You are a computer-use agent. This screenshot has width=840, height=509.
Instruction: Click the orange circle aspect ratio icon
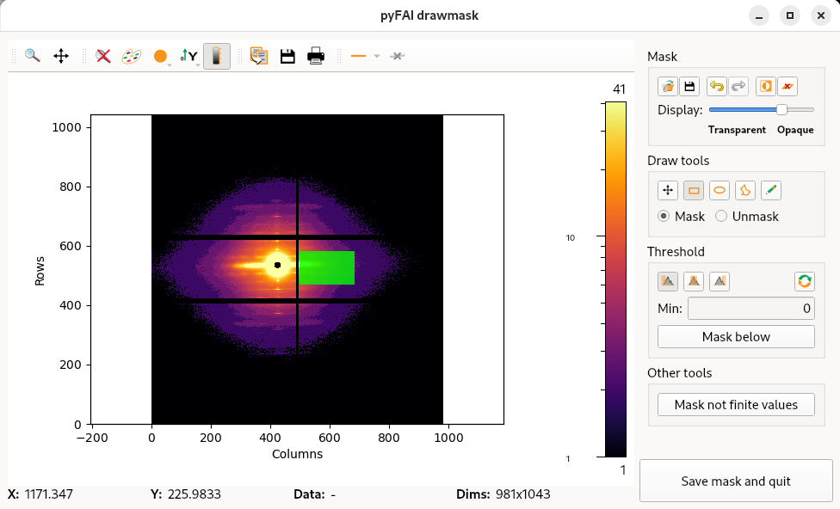click(x=159, y=56)
